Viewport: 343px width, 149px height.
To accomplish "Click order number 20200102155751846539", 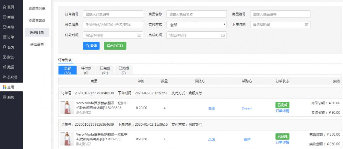I will (94, 93).
